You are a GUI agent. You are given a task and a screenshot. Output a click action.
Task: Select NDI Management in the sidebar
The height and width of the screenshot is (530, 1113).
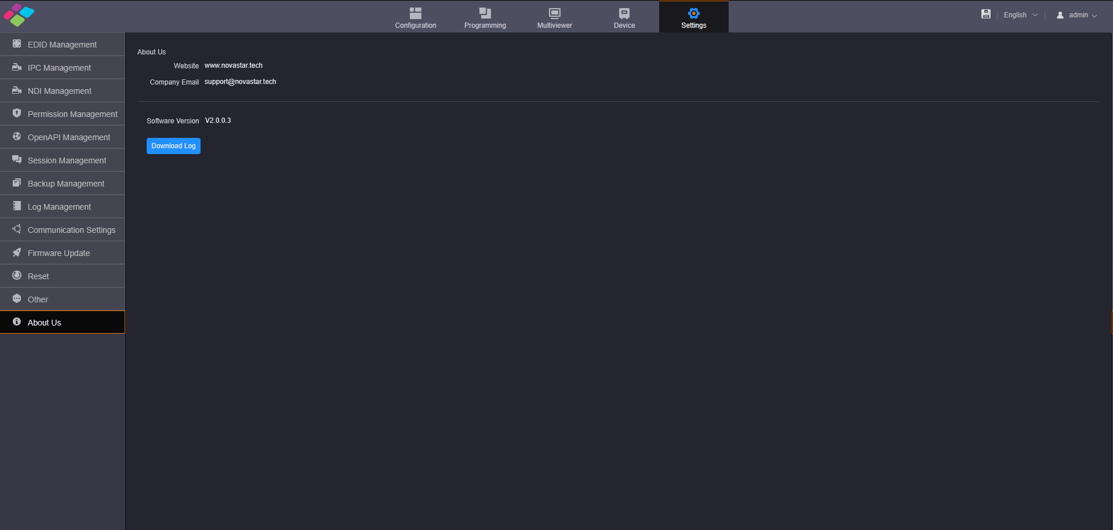pyautogui.click(x=63, y=90)
